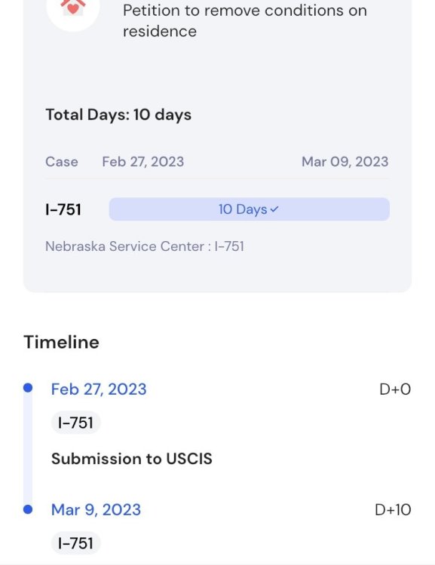Click the checkmark in 10 Days bar

[274, 209]
